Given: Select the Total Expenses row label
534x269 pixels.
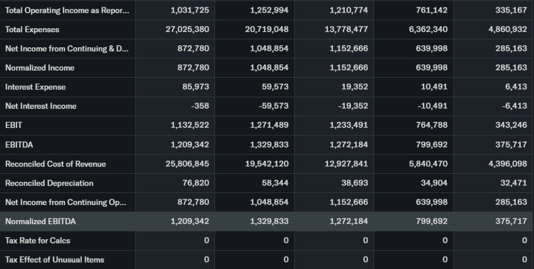Looking at the screenshot, I should click(32, 30).
